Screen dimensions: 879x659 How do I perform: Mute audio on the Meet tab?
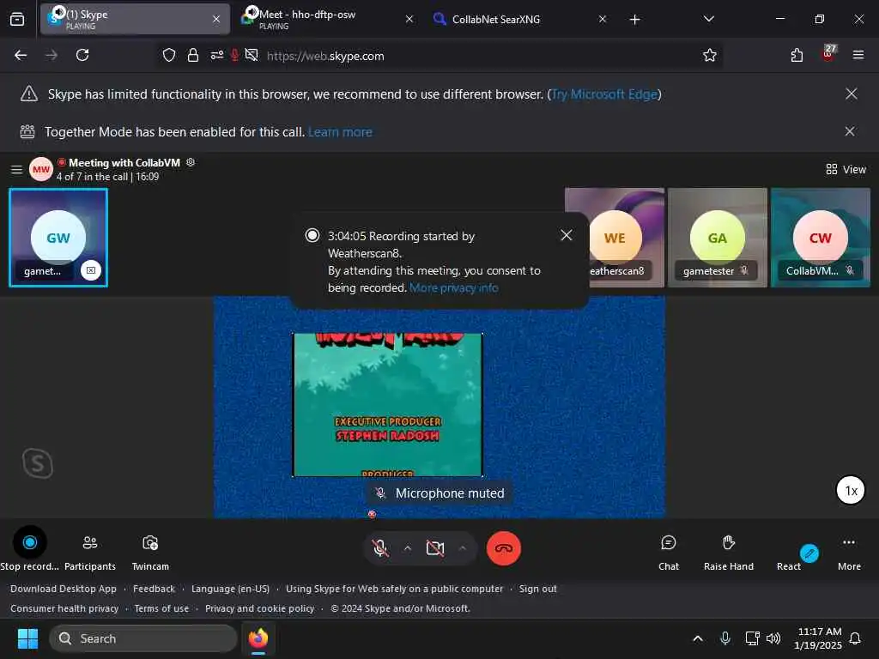252,12
